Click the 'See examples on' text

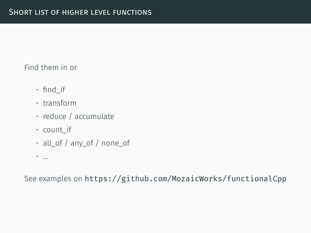click(53, 179)
